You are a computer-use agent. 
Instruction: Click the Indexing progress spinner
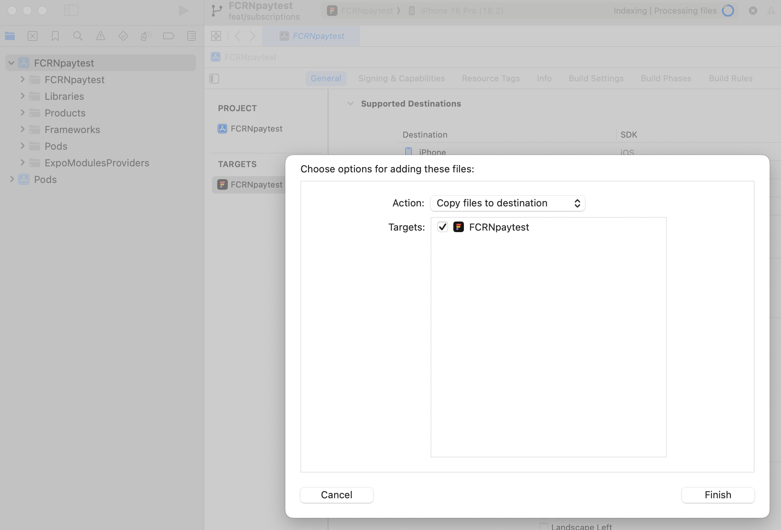pos(727,11)
